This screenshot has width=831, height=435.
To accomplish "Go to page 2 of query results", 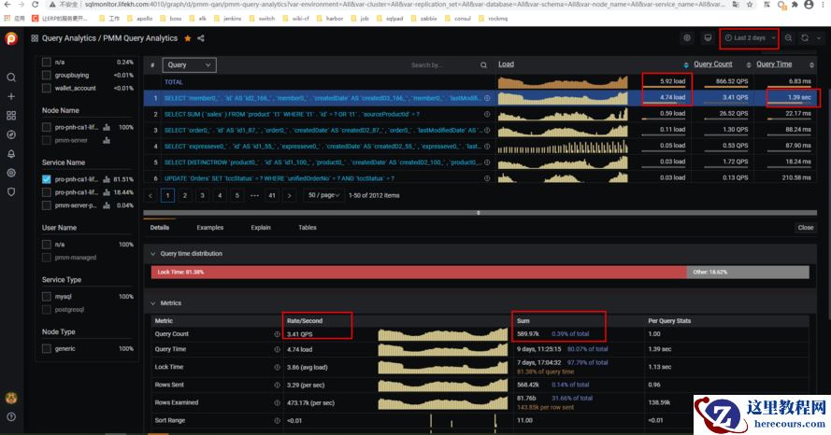I will tap(185, 195).
